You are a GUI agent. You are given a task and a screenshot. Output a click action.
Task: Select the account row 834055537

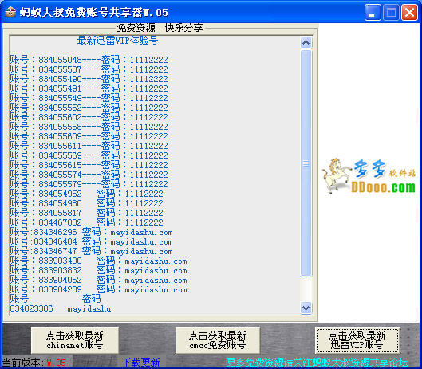click(89, 69)
